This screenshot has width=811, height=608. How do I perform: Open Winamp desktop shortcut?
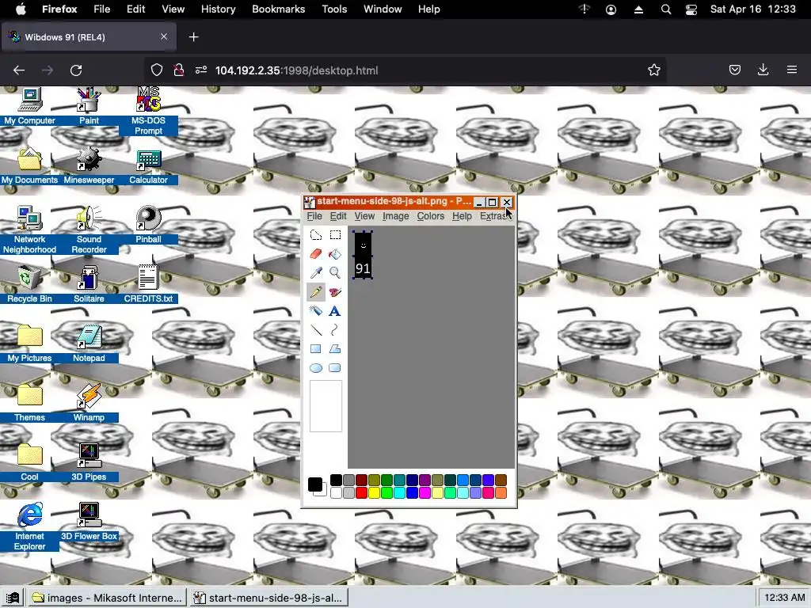click(89, 403)
